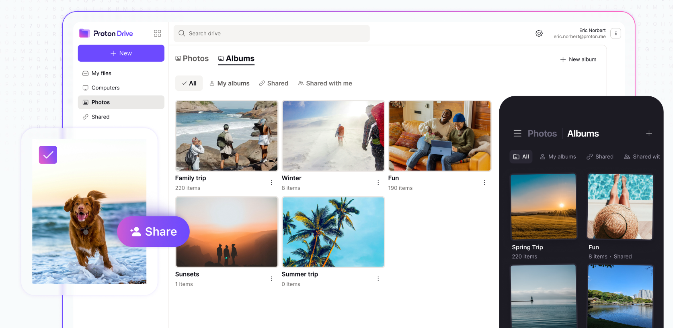673x328 pixels.
Task: Click '0 items' under Summer trip
Action: tap(291, 284)
